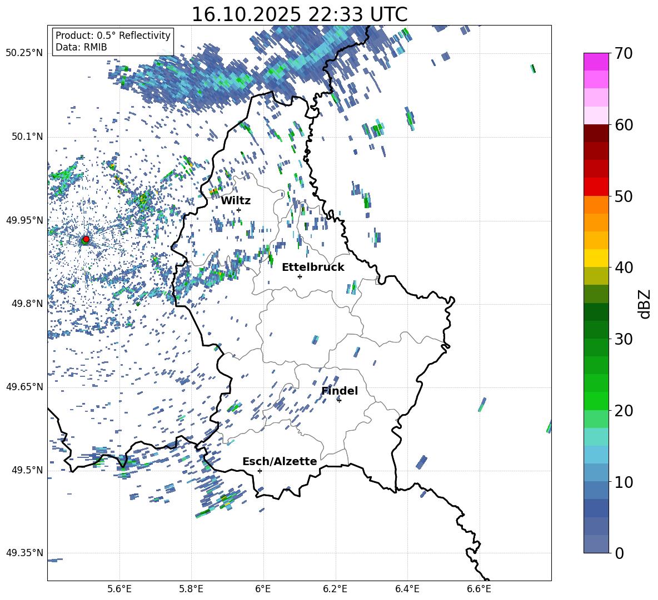The image size is (658, 600).
Task: Click the 40 colorbar tick label
Action: pos(624,268)
